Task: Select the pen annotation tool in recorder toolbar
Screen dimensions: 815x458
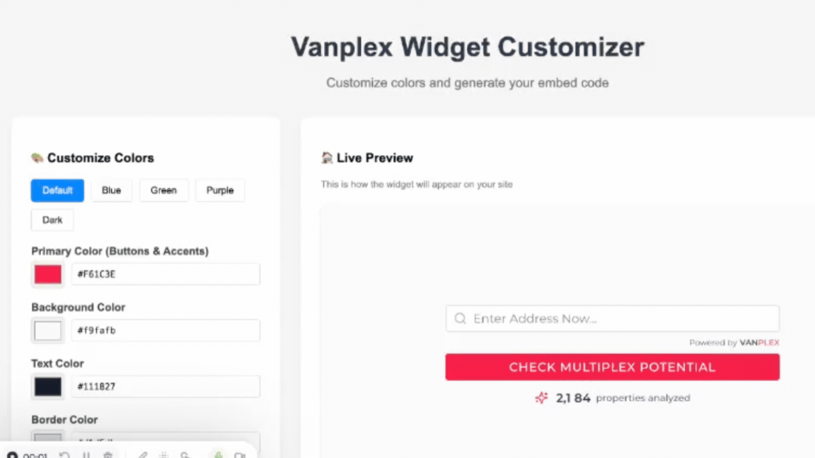Action: click(x=141, y=455)
